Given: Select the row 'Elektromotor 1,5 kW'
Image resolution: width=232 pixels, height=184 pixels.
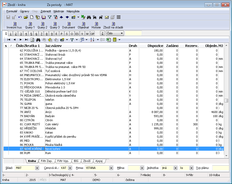Looking at the screenshot, I should [113, 79].
